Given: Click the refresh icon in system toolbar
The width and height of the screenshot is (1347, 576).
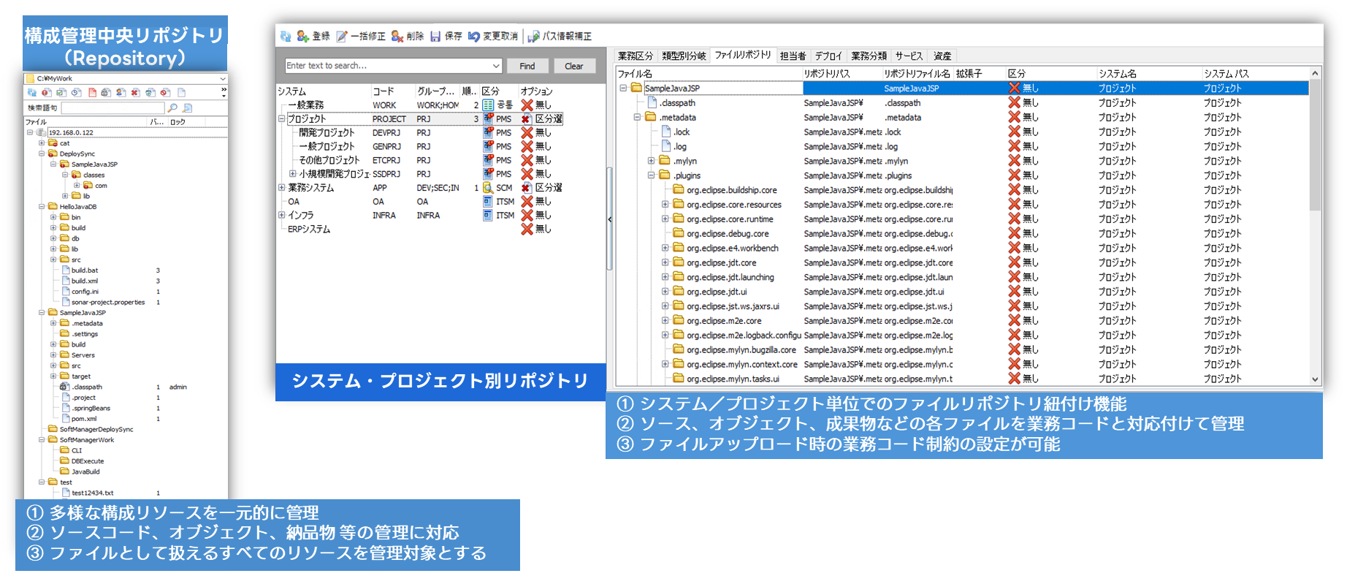Looking at the screenshot, I should click(x=286, y=36).
